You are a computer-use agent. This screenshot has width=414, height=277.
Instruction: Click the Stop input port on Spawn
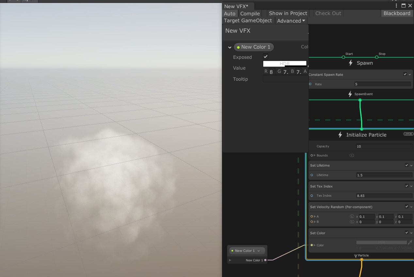coord(376,57)
